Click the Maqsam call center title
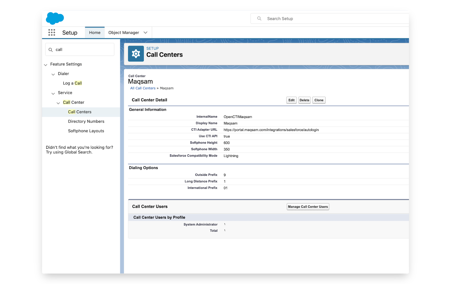The image size is (451, 284). click(x=140, y=81)
